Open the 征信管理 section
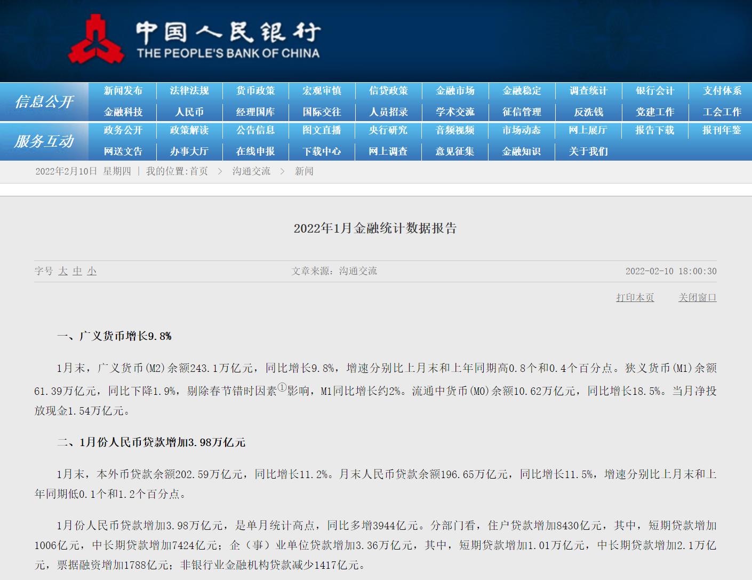This screenshot has height=580, width=752. [522, 112]
